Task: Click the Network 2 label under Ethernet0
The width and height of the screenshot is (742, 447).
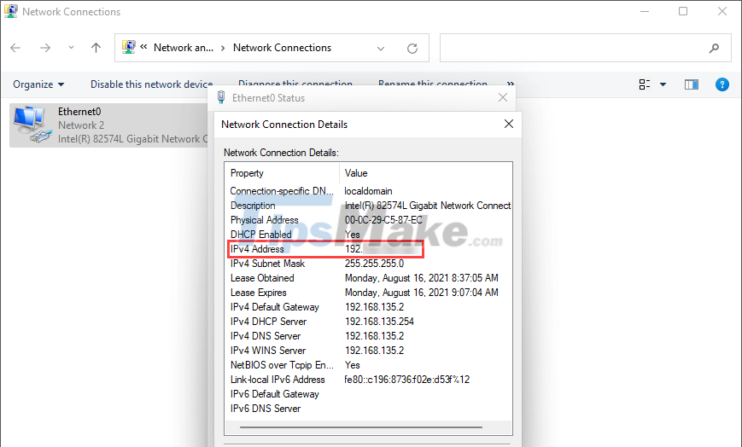Action: coord(81,125)
